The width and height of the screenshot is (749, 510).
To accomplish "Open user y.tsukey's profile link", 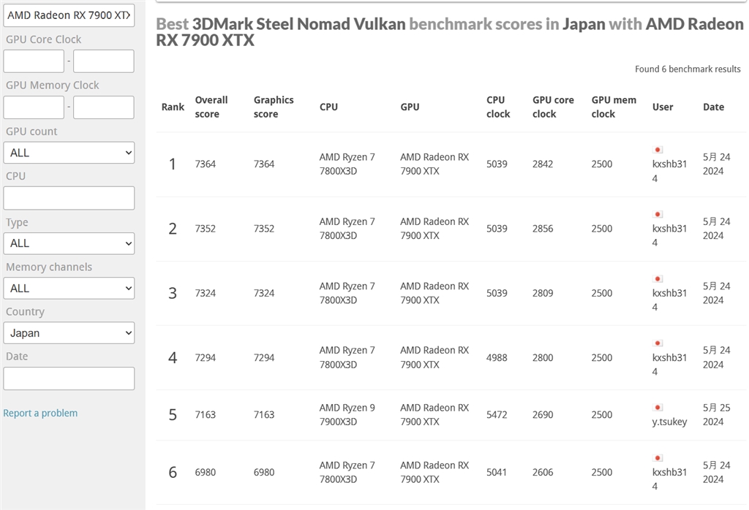I will pyautogui.click(x=669, y=422).
